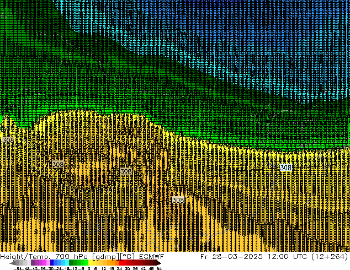Click the cyan swatch in the color legend

point(67,263)
